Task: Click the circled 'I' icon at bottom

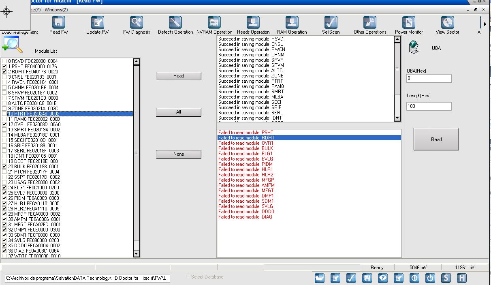Action: [x=414, y=278]
